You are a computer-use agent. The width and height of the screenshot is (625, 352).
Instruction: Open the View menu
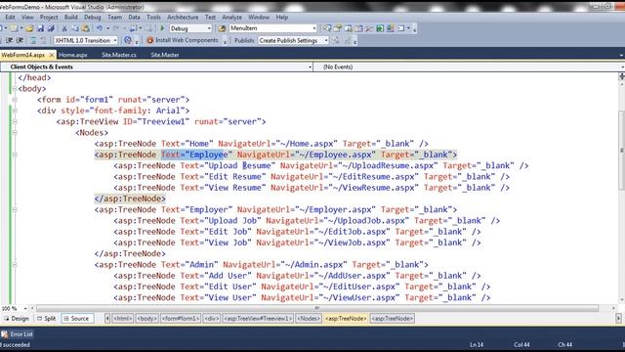(27, 18)
